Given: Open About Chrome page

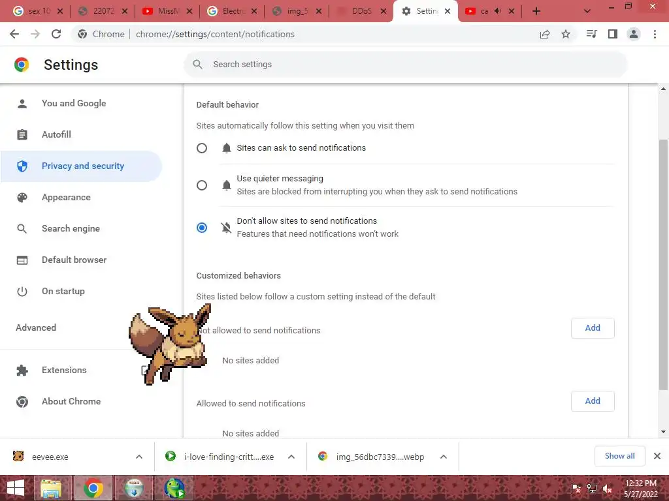Looking at the screenshot, I should [x=71, y=401].
